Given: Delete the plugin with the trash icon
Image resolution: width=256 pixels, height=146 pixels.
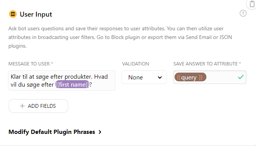Looking at the screenshot, I should (x=252, y=4).
